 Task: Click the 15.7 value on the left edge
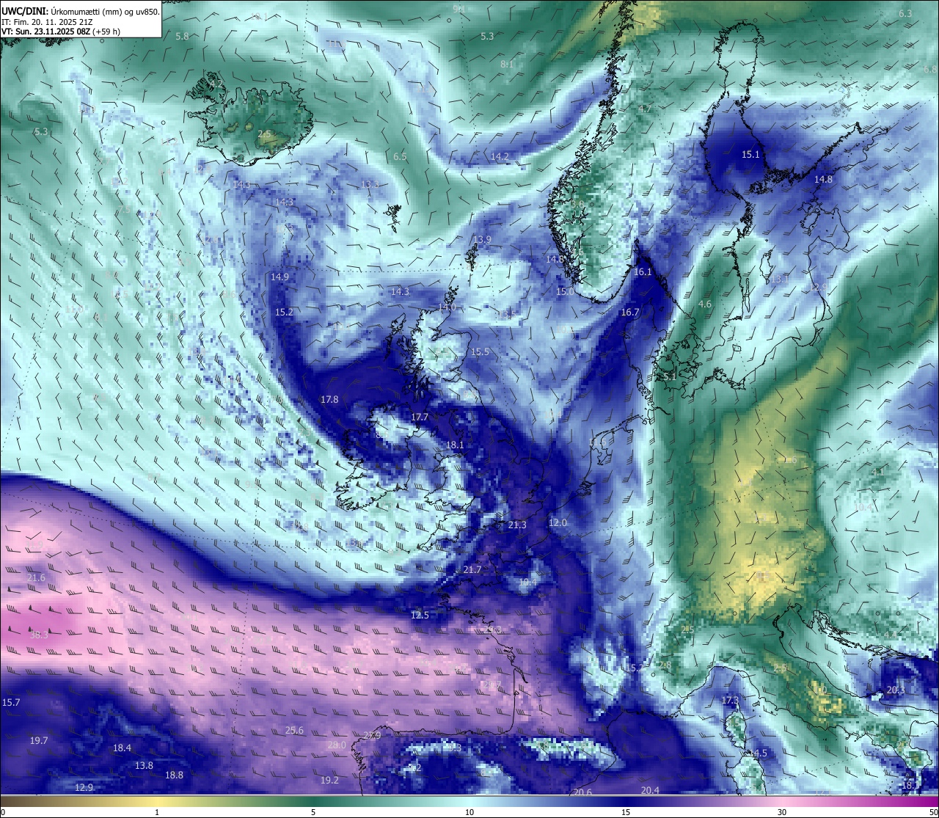point(11,703)
